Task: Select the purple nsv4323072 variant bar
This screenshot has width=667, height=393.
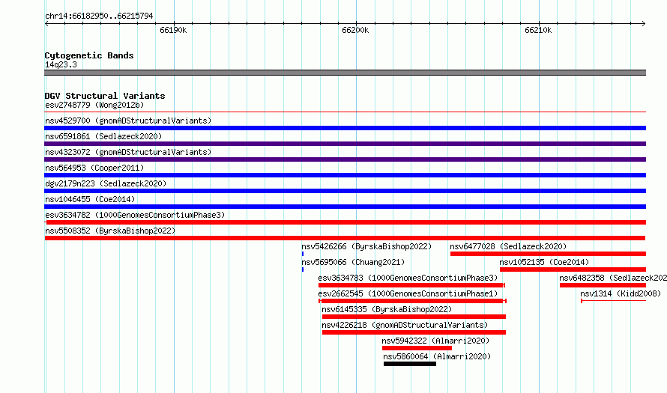Action: coord(345,159)
